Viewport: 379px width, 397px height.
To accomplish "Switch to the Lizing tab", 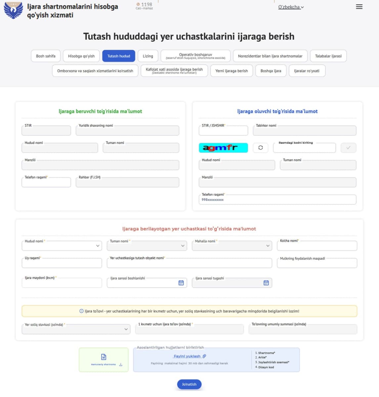I will click(148, 56).
